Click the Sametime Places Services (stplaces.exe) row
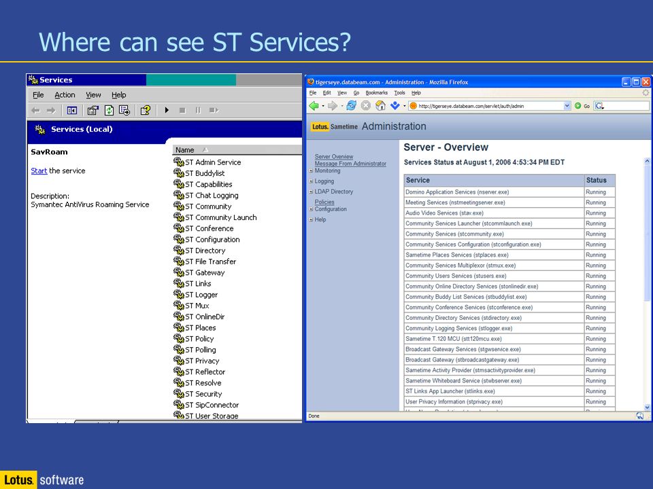The width and height of the screenshot is (653, 489). (509, 255)
